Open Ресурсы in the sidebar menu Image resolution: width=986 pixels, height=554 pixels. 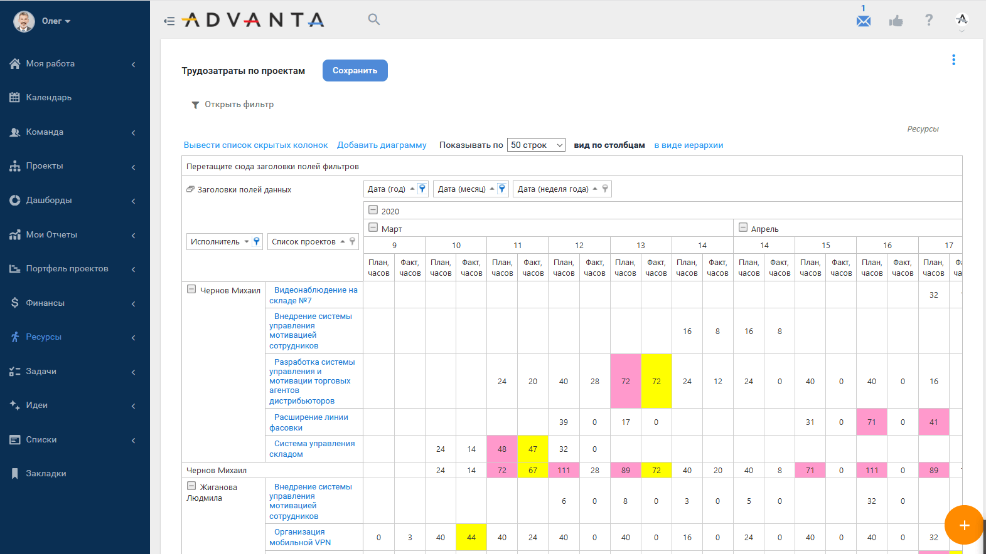click(x=44, y=337)
